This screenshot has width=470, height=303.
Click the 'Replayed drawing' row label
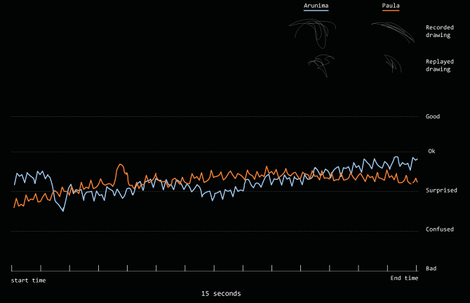[x=438, y=65]
